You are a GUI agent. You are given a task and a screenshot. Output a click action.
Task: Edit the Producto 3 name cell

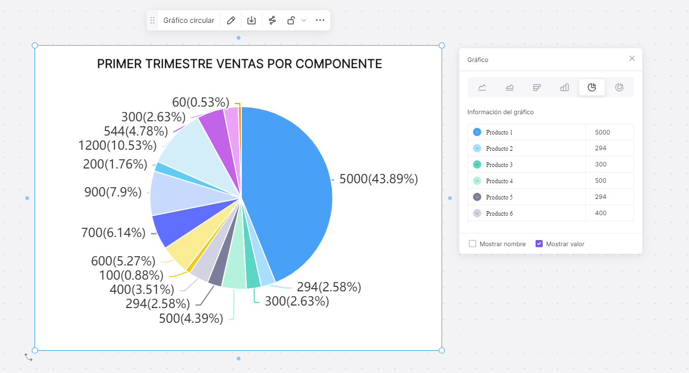click(x=526, y=164)
